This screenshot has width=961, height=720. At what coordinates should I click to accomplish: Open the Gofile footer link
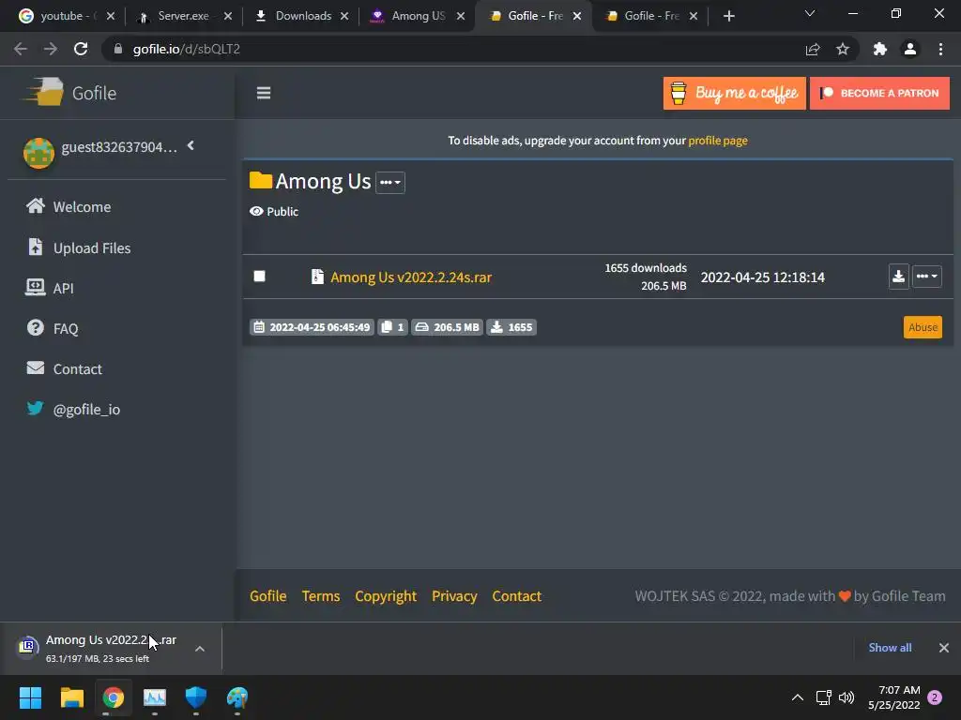click(x=267, y=596)
